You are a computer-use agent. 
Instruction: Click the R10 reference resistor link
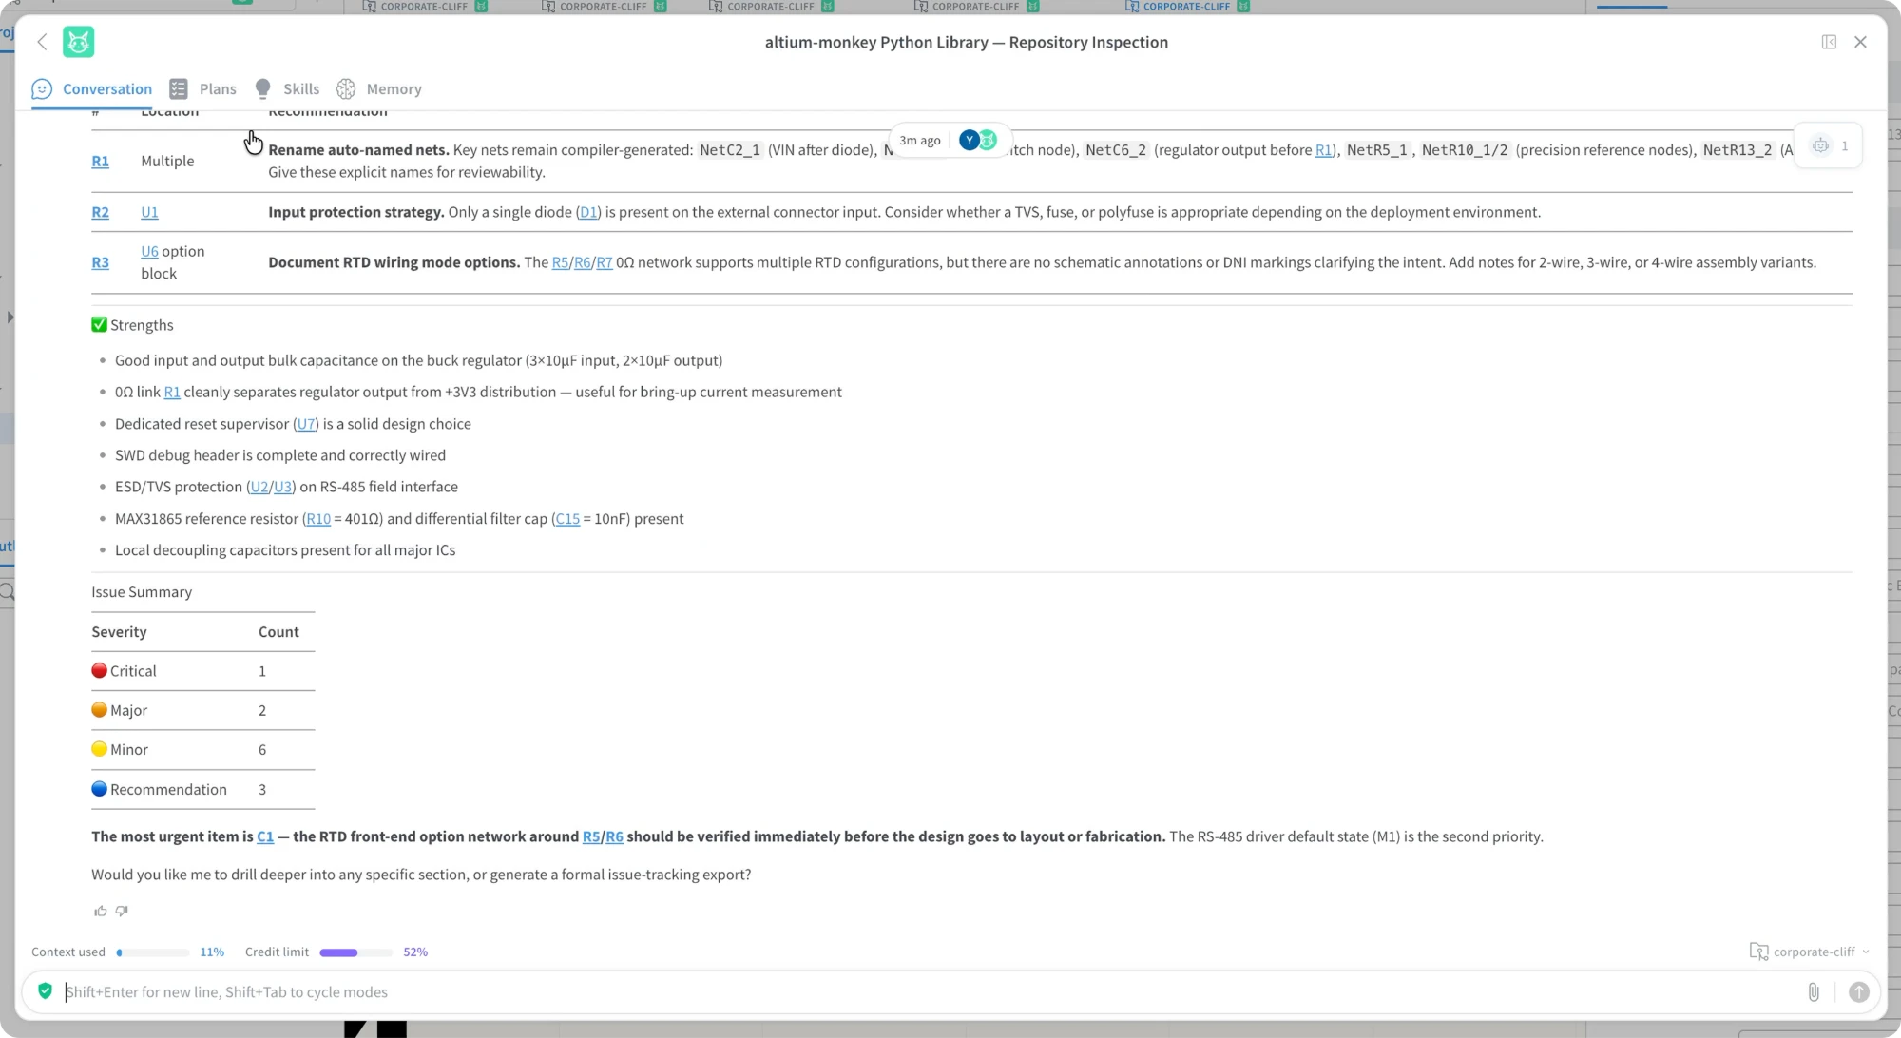click(318, 519)
